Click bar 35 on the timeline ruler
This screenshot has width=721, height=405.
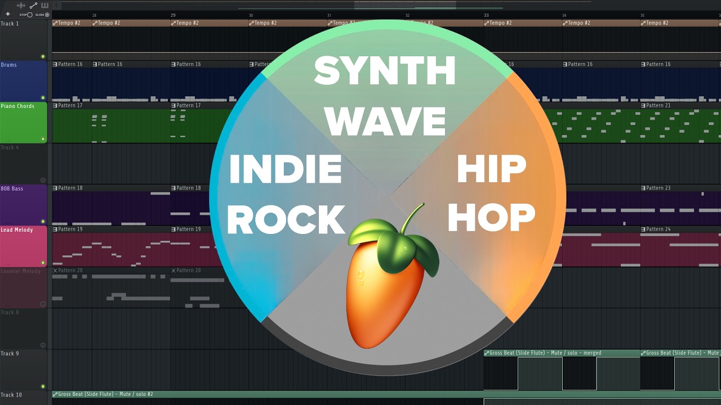click(642, 15)
